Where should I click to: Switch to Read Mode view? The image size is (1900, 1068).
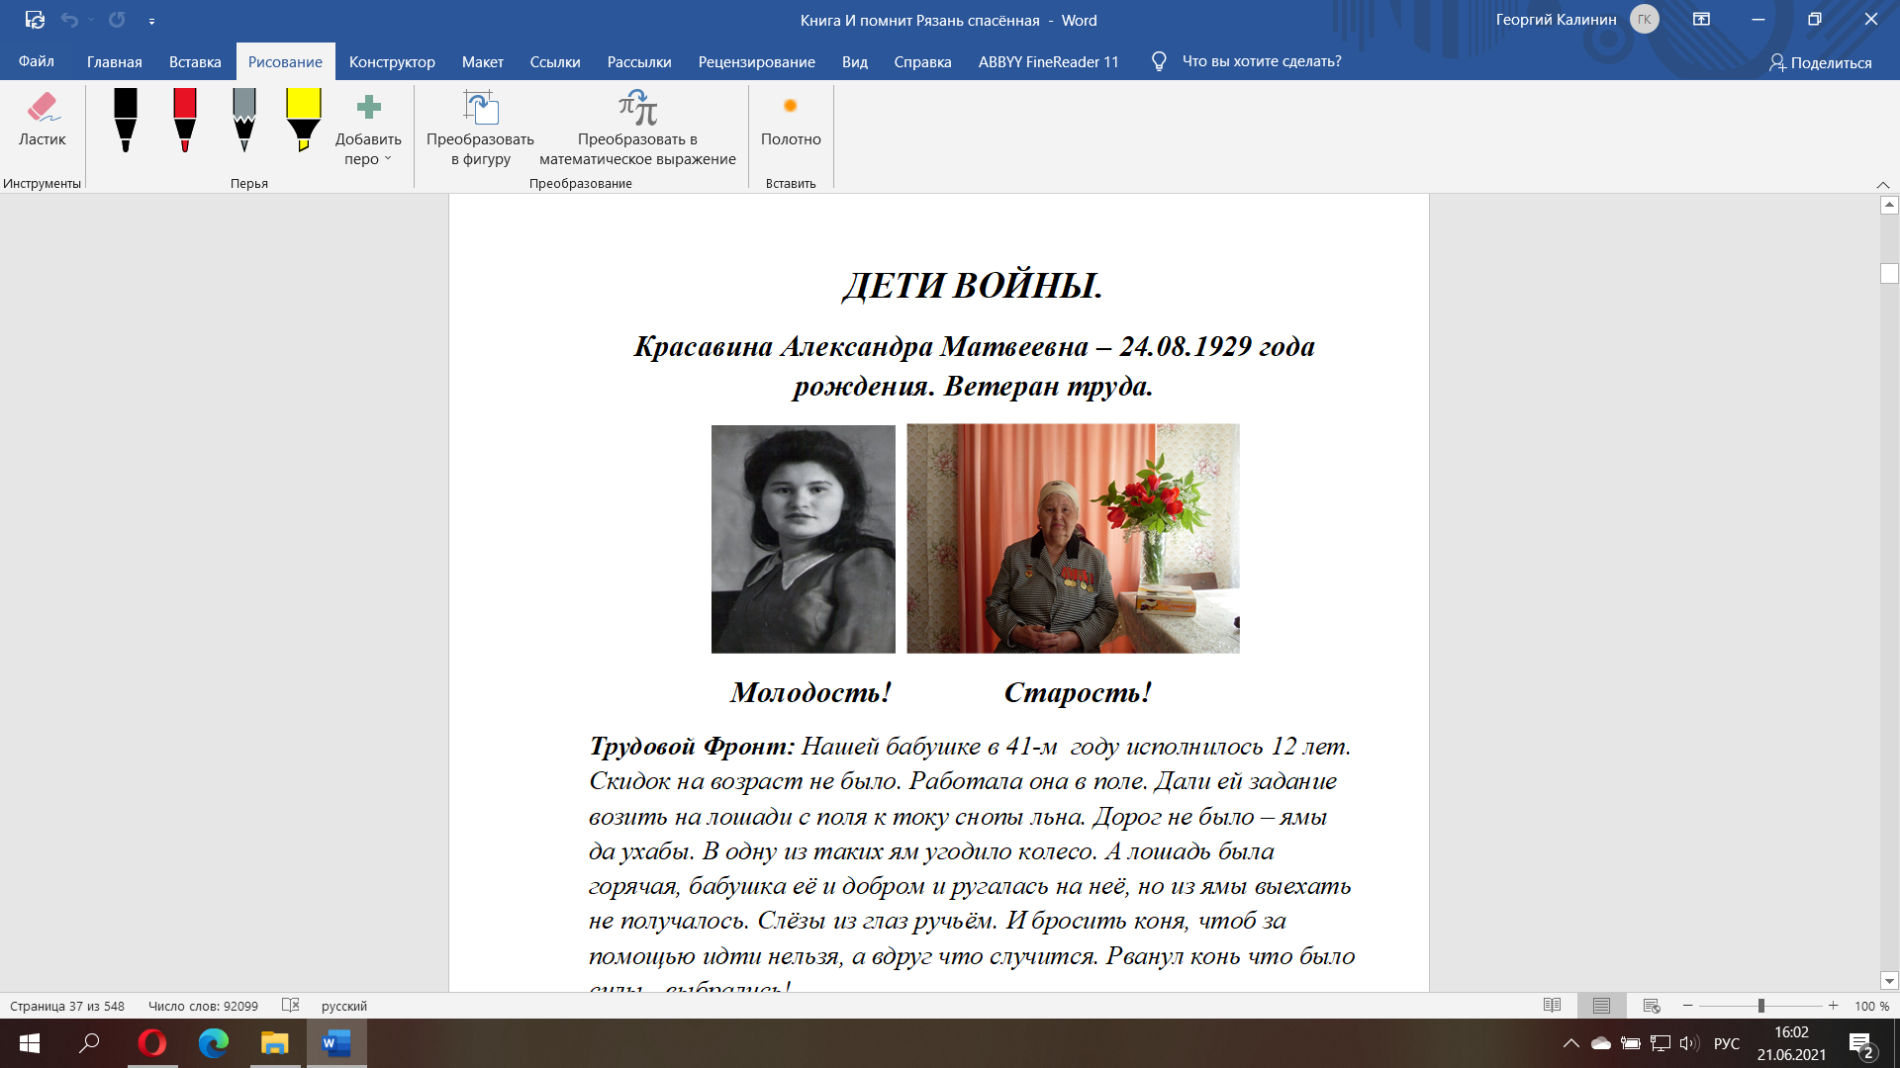1552,1006
